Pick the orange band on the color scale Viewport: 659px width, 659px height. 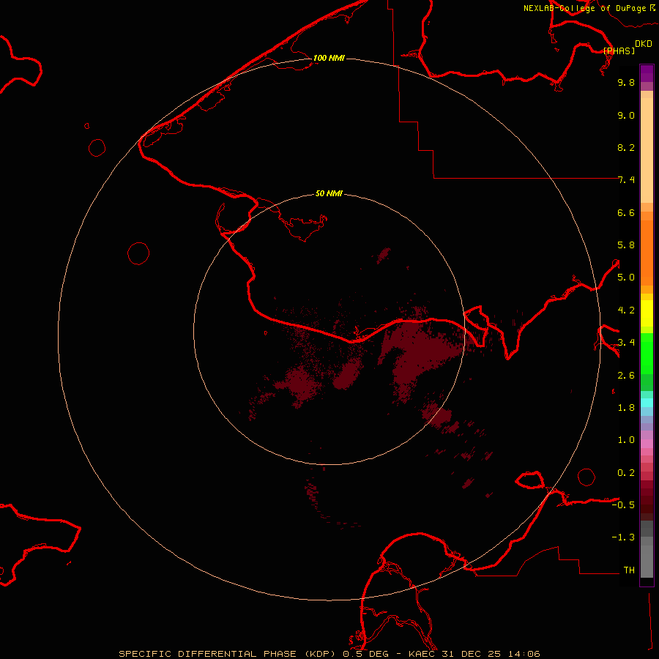pos(647,249)
